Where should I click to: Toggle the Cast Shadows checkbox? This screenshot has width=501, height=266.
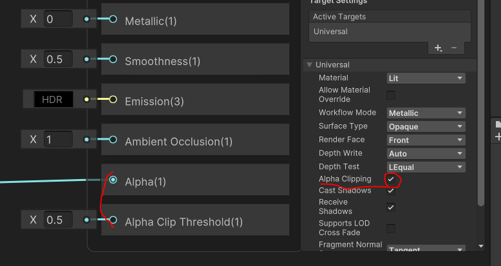point(391,191)
